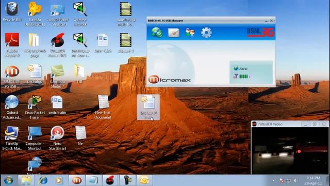Minimize the MMX310G 3G USB Manager window
The width and height of the screenshot is (330, 186).
click(x=266, y=21)
